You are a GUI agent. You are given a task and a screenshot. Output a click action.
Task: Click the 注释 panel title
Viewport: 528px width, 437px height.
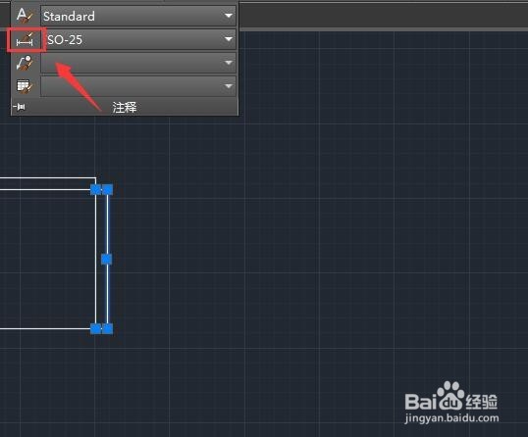pyautogui.click(x=125, y=108)
